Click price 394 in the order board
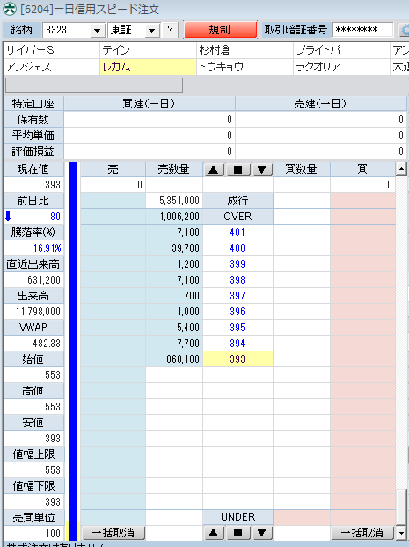Screen dimensions: 409x547 point(237,344)
